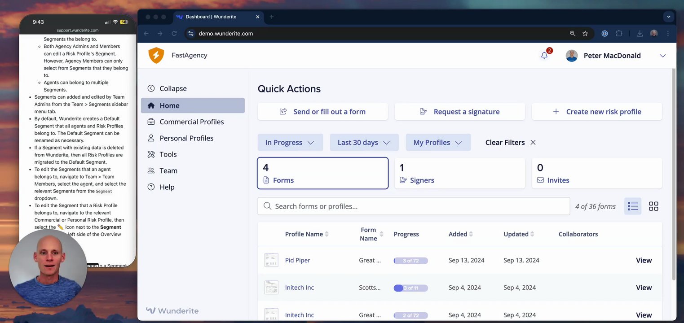
Task: Bookmark this page with the star icon
Action: coord(585,34)
